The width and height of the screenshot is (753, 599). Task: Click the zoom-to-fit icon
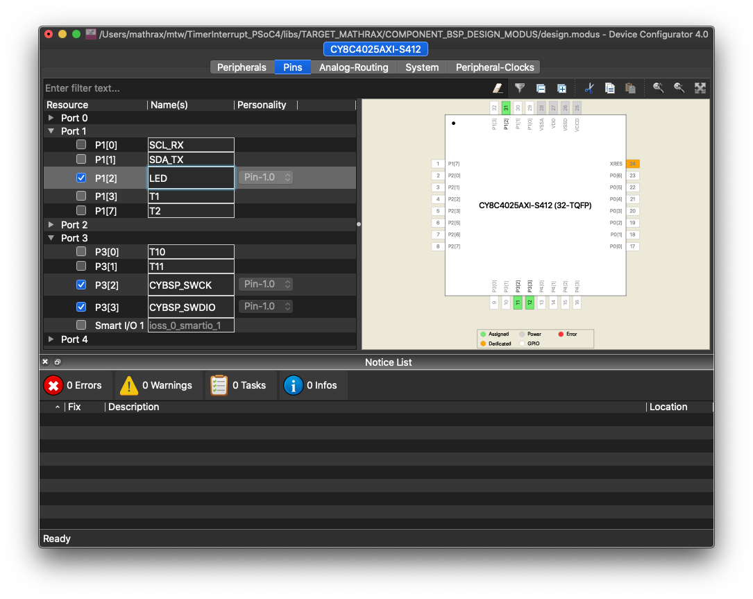(700, 89)
